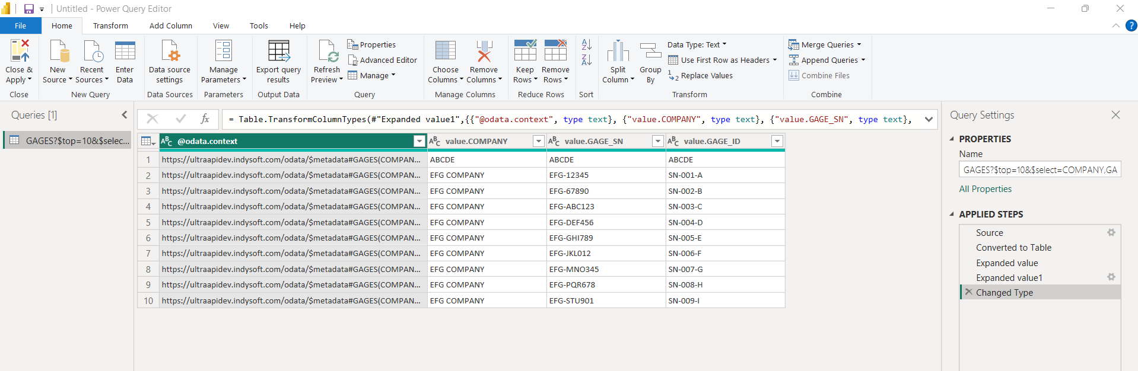Click the Choose Columns icon

(446, 51)
